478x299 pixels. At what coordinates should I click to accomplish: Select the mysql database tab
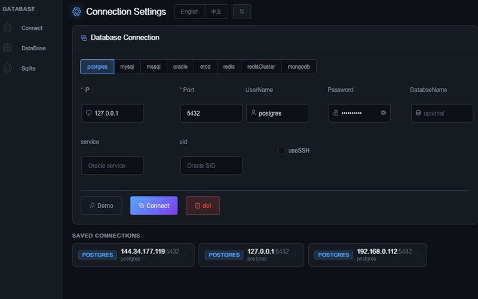point(127,66)
